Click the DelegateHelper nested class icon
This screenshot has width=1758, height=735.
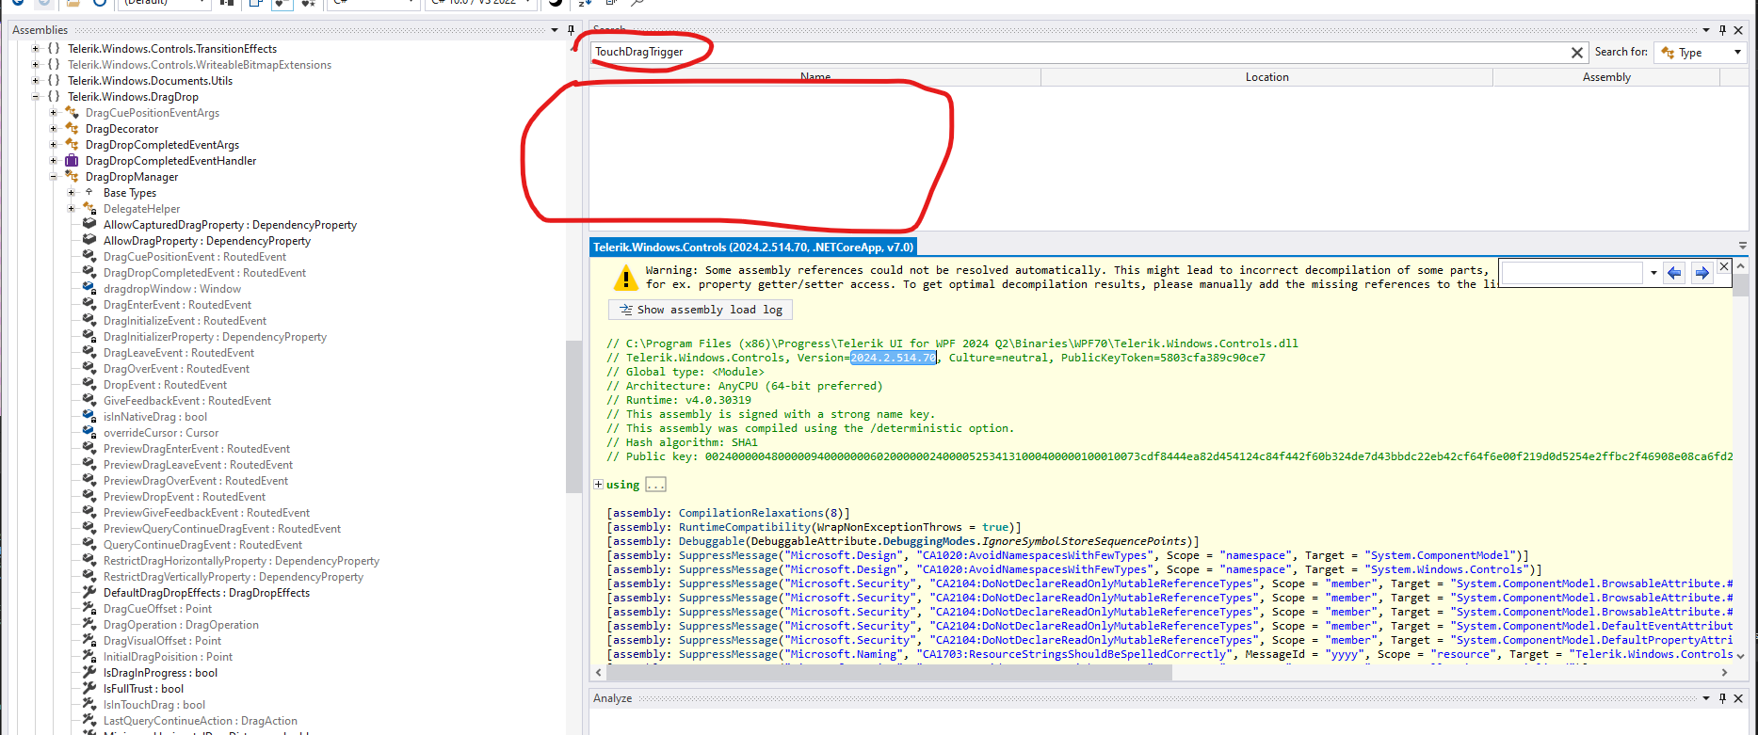tap(89, 209)
